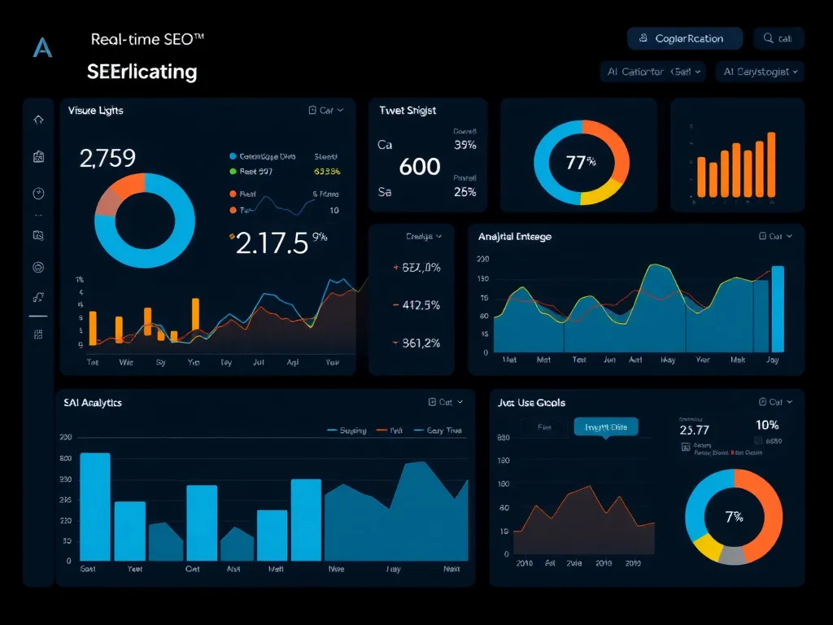Viewport: 833px width, 625px height.
Task: Click the SAI Analytics panel title
Action: tap(93, 403)
